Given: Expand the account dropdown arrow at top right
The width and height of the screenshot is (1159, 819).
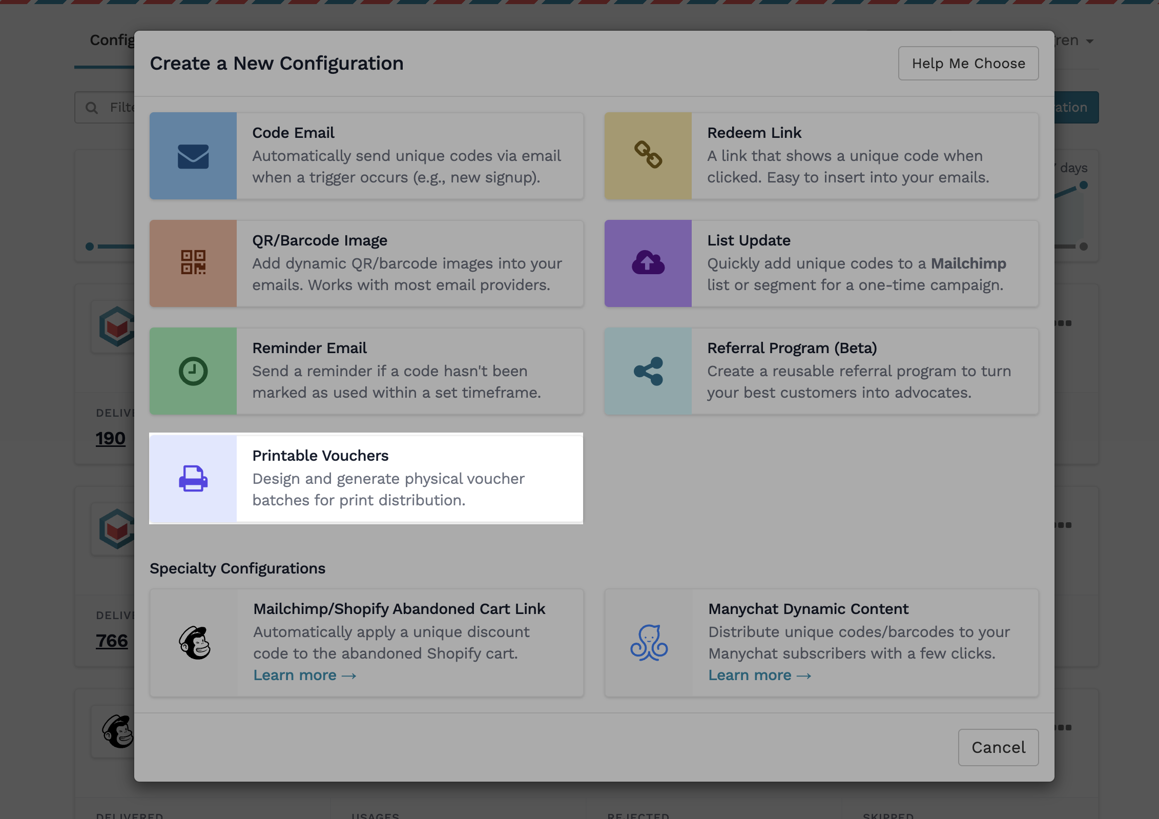Looking at the screenshot, I should click(x=1090, y=41).
